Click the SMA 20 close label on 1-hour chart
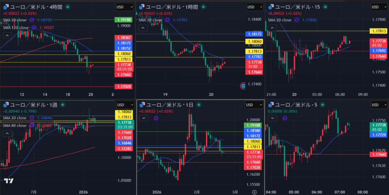Viewport: 389px width, 195px height. pyautogui.click(x=151, y=20)
